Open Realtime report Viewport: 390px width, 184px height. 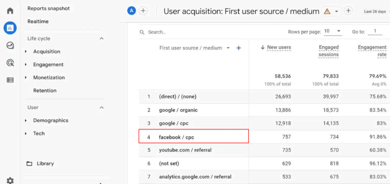point(38,21)
